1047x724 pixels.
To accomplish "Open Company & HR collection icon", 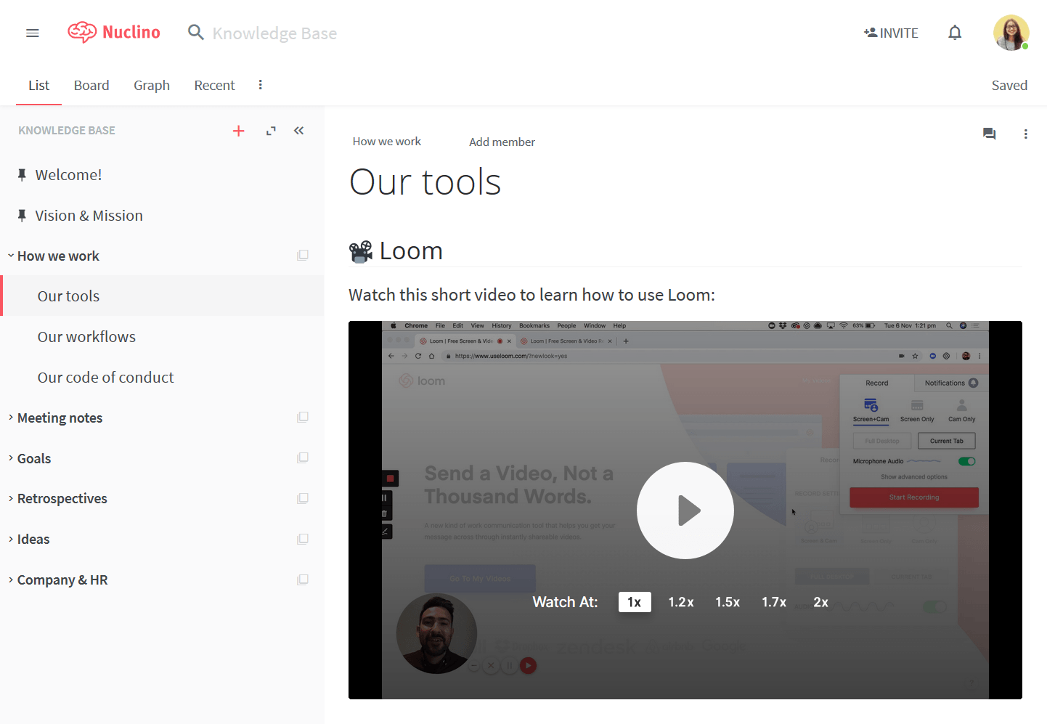I will [x=303, y=580].
